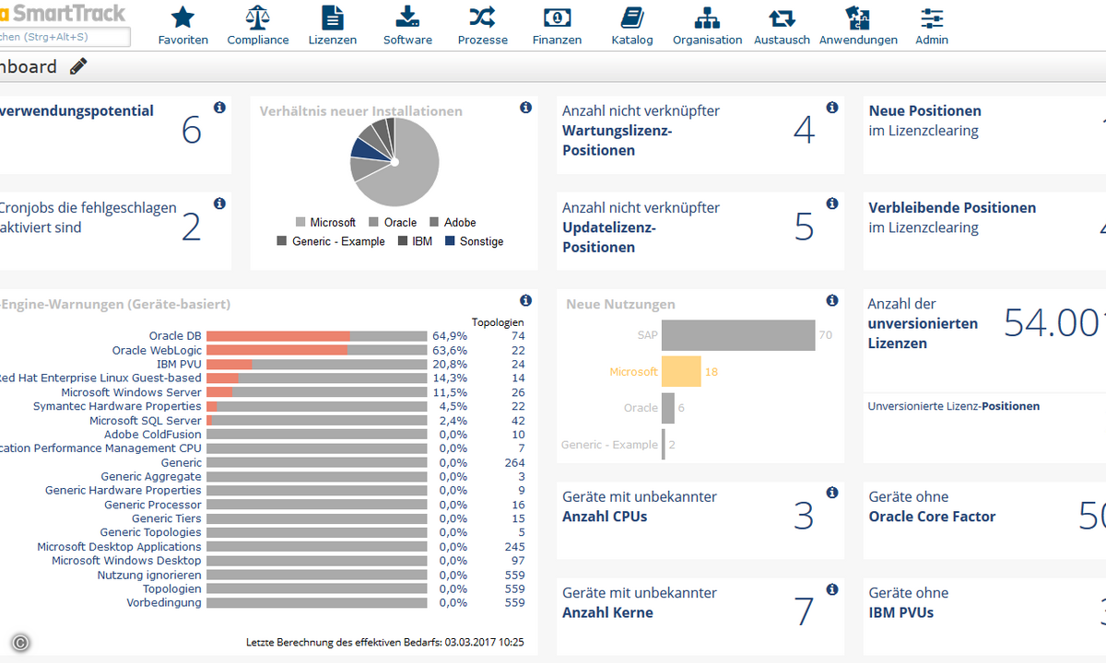Click the "Symantec Hardware Properties" row label
Screen dimensions: 1106x663
pos(117,406)
